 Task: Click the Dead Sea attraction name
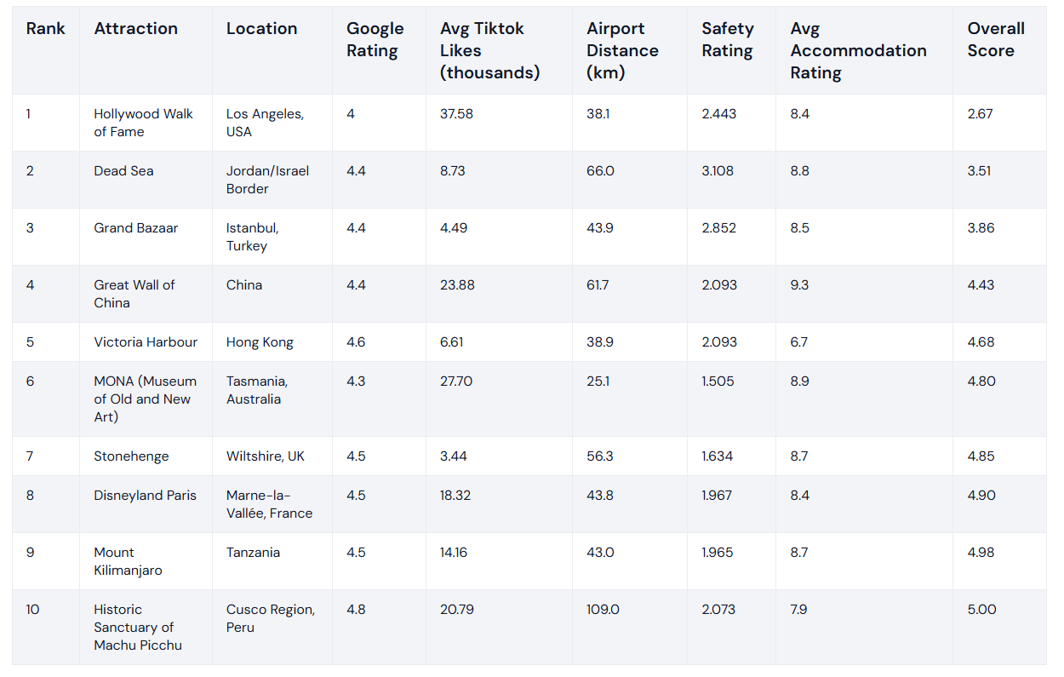click(123, 171)
